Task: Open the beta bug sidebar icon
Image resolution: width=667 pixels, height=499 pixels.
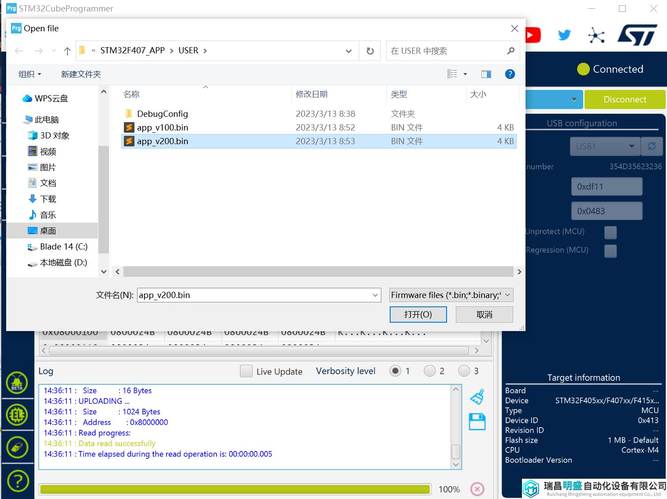Action: point(17,382)
